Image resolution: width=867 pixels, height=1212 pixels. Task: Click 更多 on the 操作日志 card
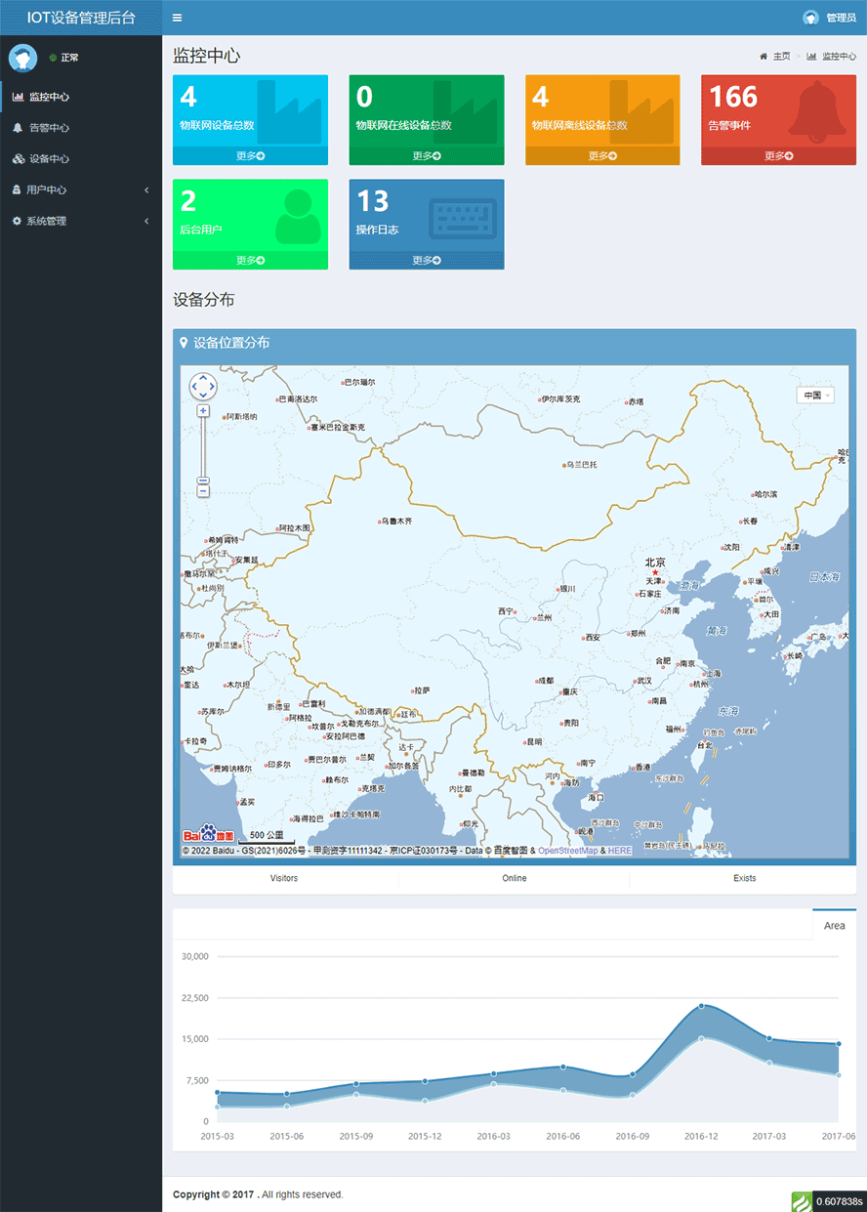coord(427,261)
